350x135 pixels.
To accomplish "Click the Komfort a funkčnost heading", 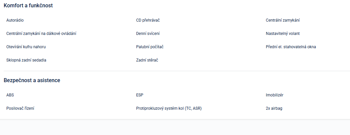I will (28, 6).
